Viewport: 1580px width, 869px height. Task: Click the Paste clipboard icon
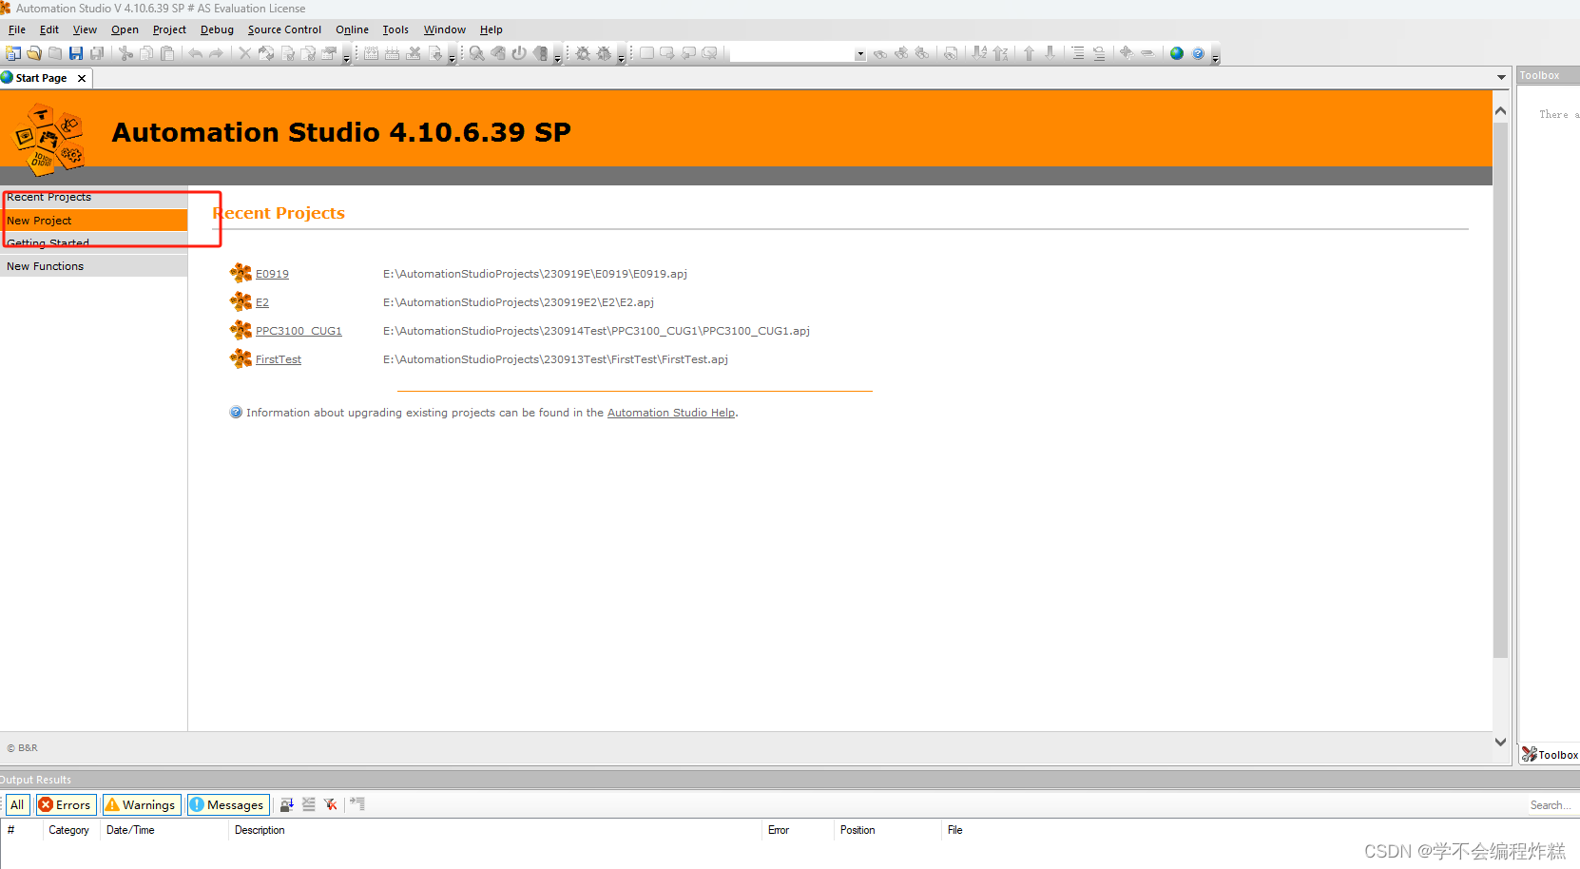pyautogui.click(x=167, y=53)
